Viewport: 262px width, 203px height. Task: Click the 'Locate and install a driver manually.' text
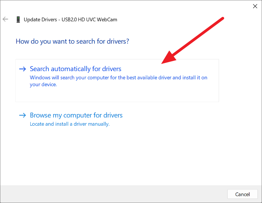point(70,124)
